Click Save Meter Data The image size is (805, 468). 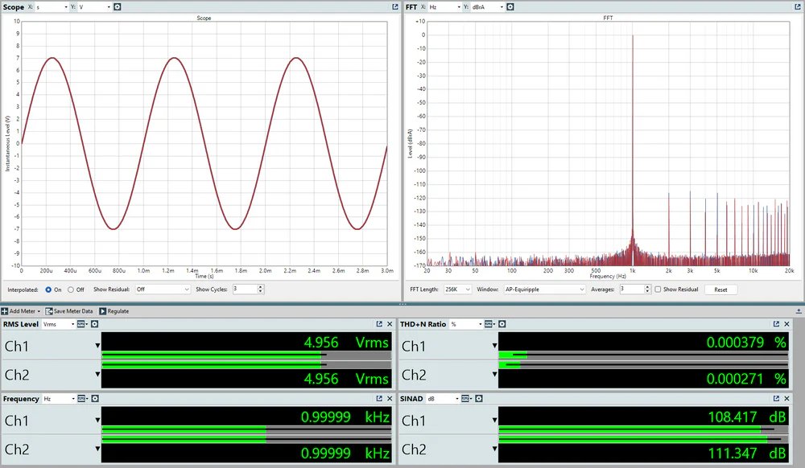69,311
